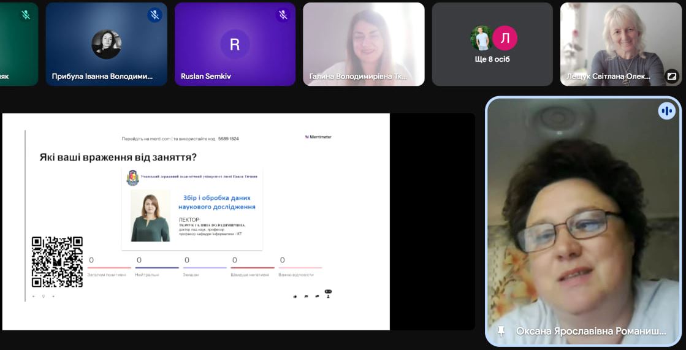Click the red bar above 'Швидше негативні'
The height and width of the screenshot is (350, 686).
pos(253,267)
